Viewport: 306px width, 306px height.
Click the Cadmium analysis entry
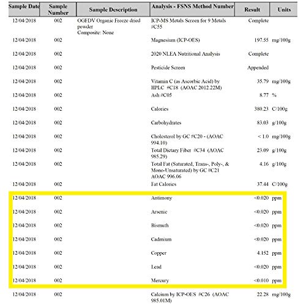[161, 239]
